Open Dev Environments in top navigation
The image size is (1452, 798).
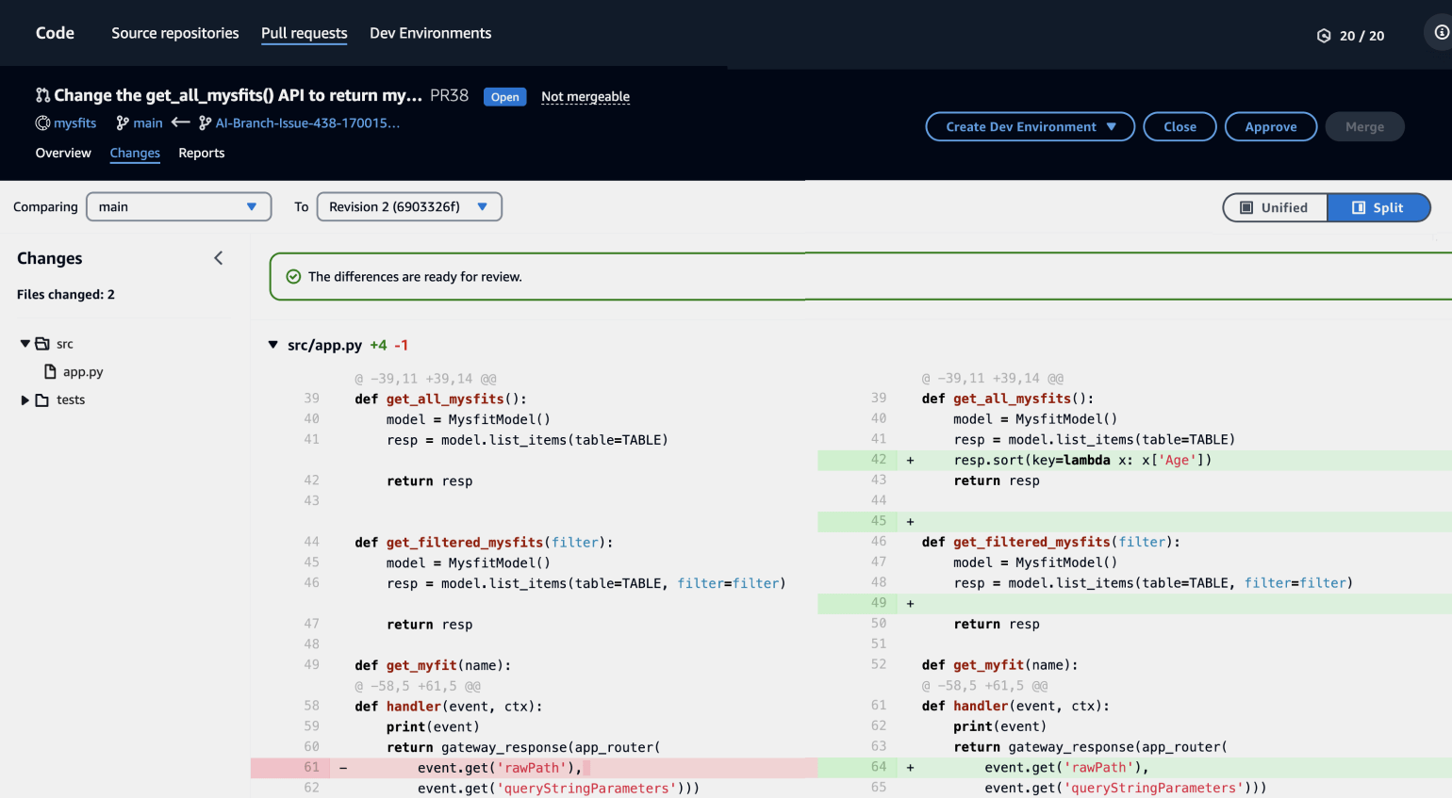[x=431, y=33]
